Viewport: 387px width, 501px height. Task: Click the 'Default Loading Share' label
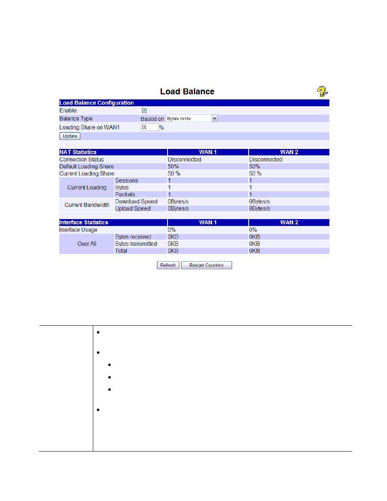86,166
